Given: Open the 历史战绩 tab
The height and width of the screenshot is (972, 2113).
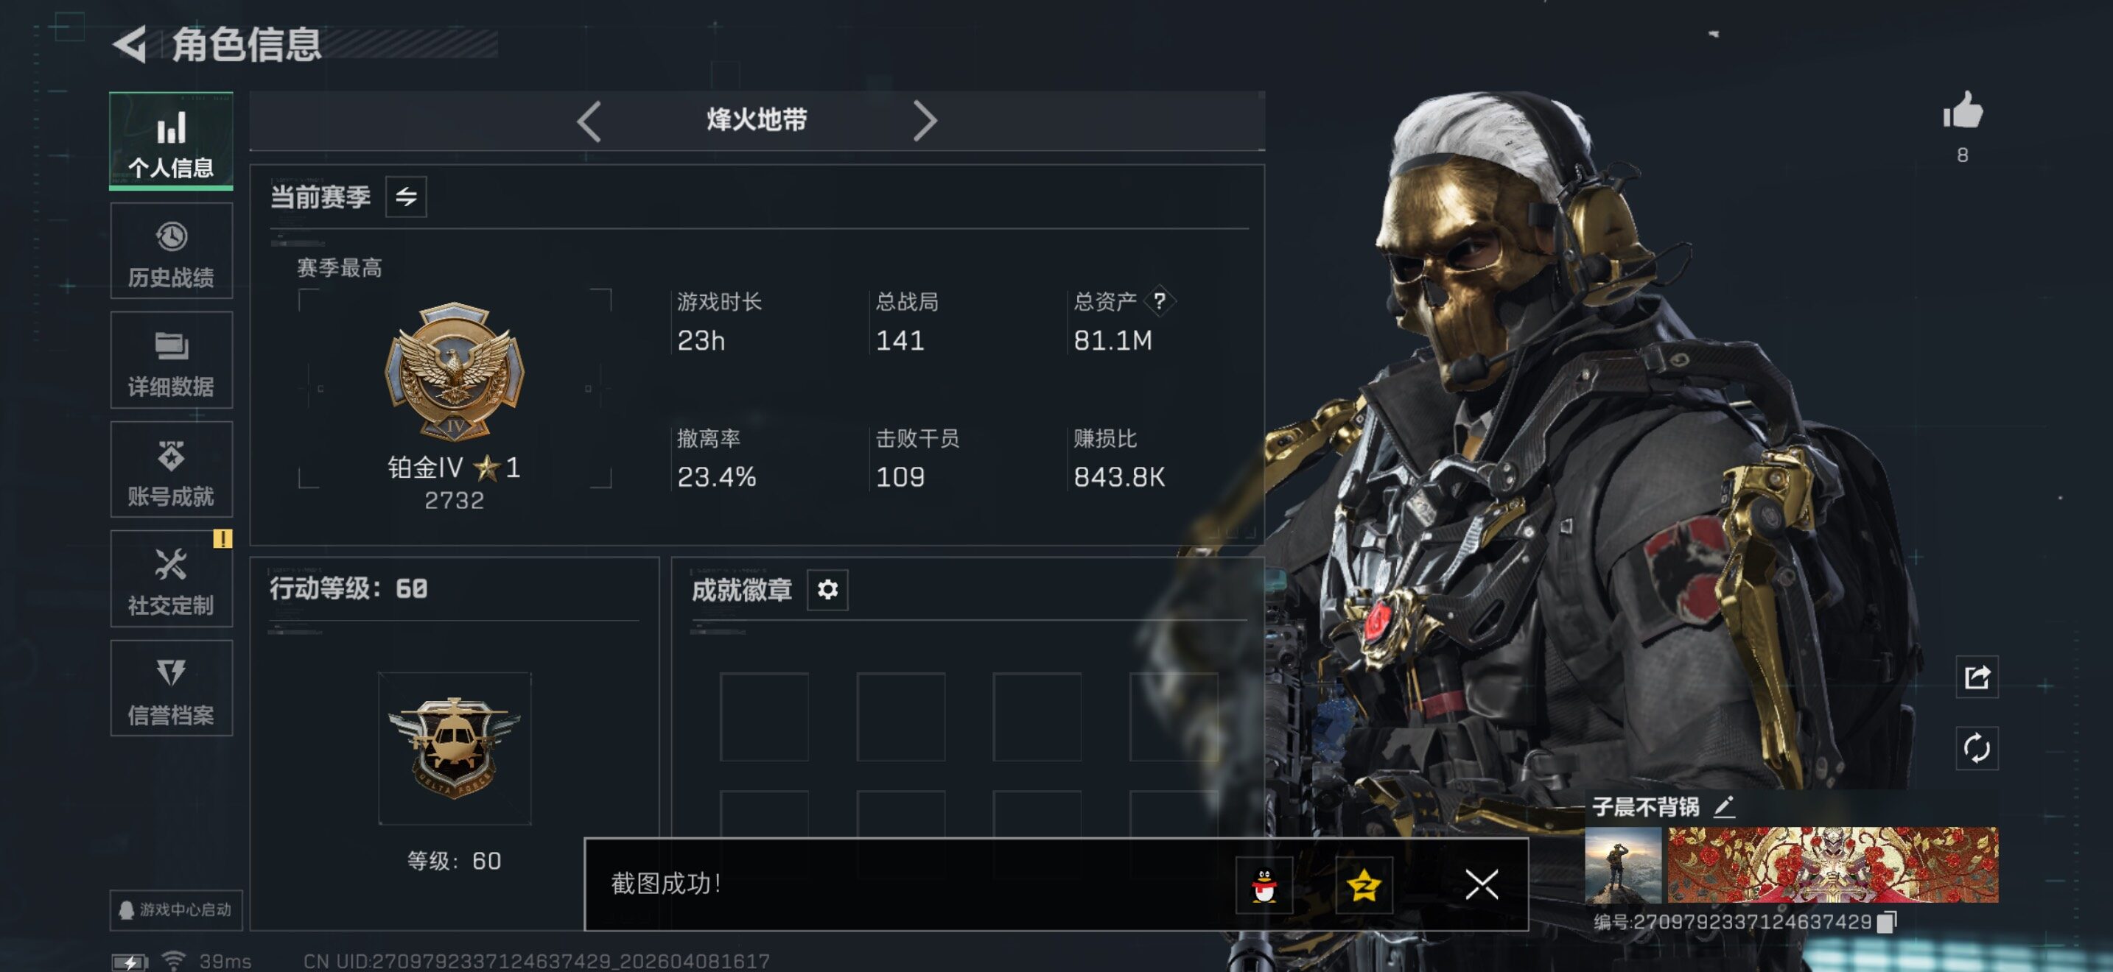Looking at the screenshot, I should coord(172,253).
